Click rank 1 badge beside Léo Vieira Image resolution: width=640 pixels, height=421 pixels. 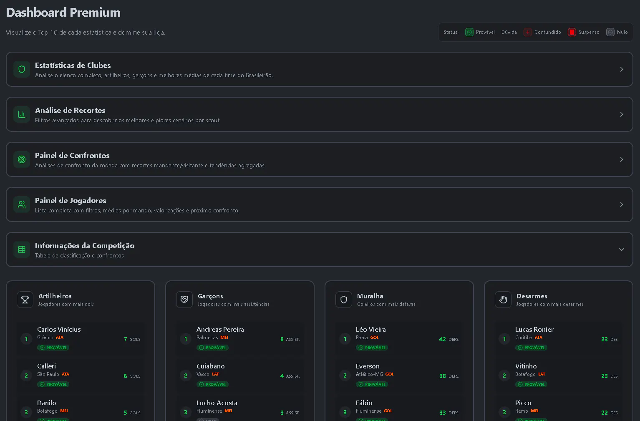[345, 339]
